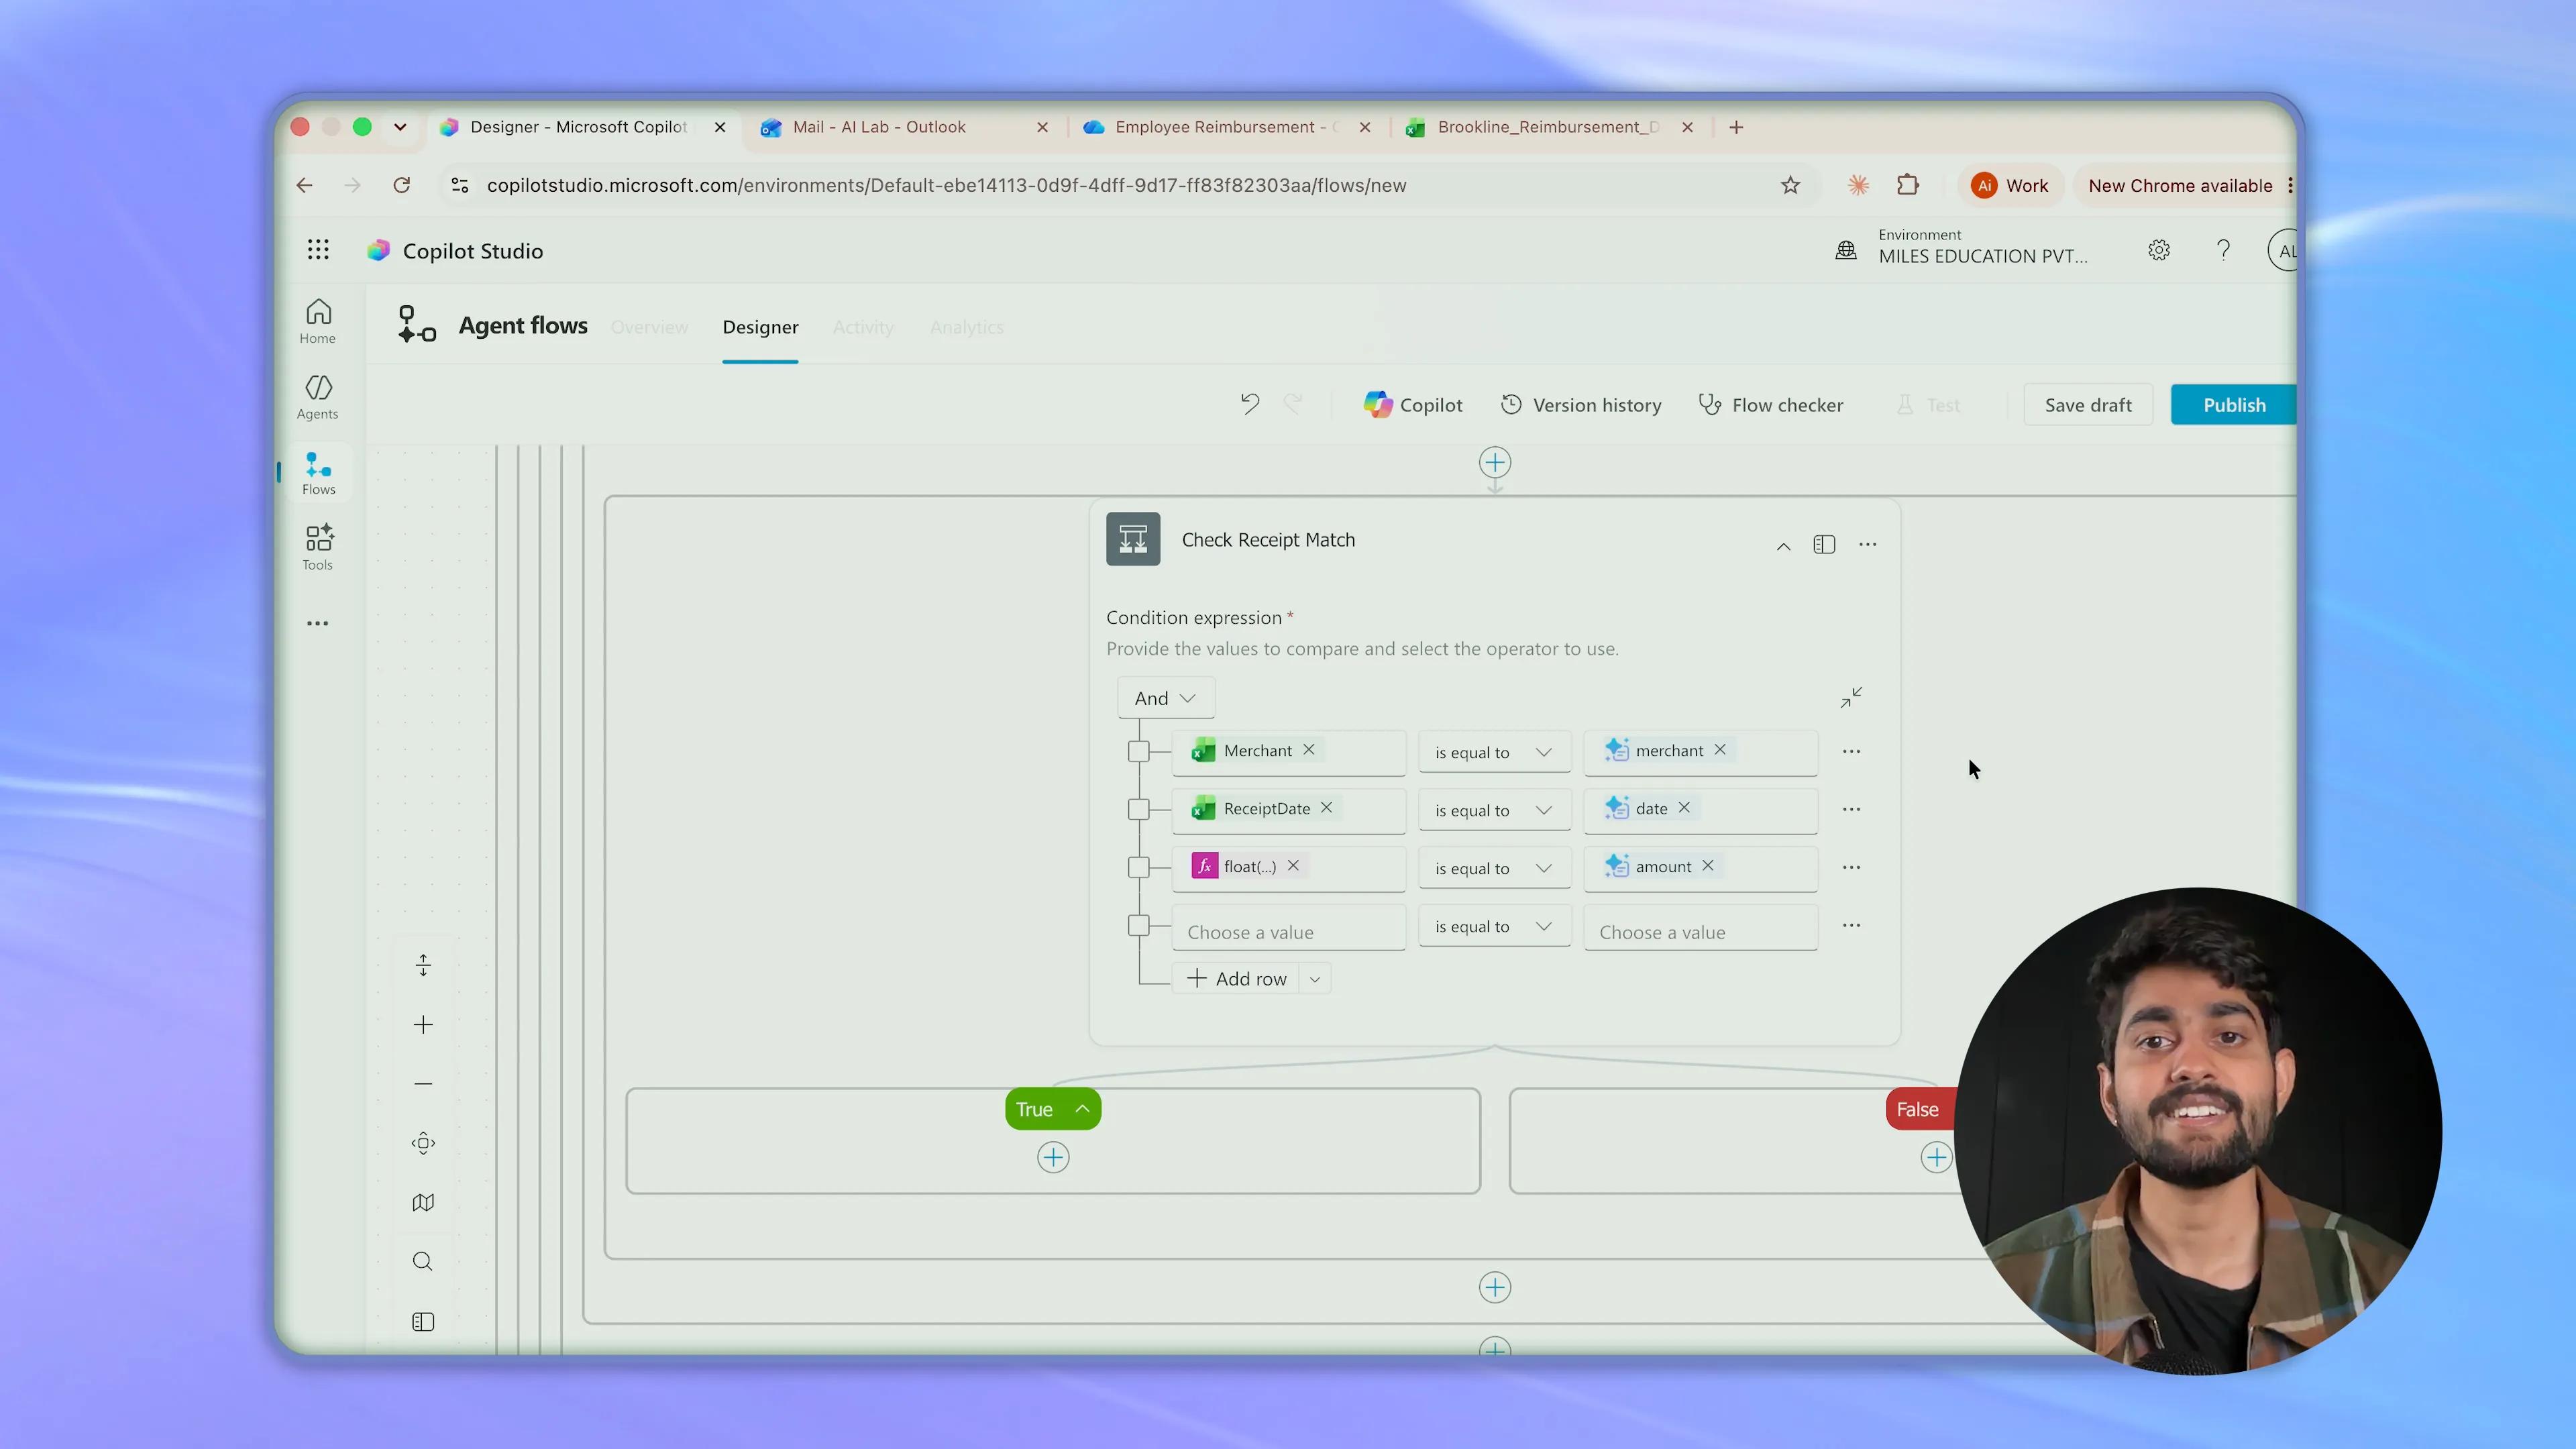The image size is (2576, 1449).
Task: Tick the checkbox for the float row
Action: [x=1138, y=867]
